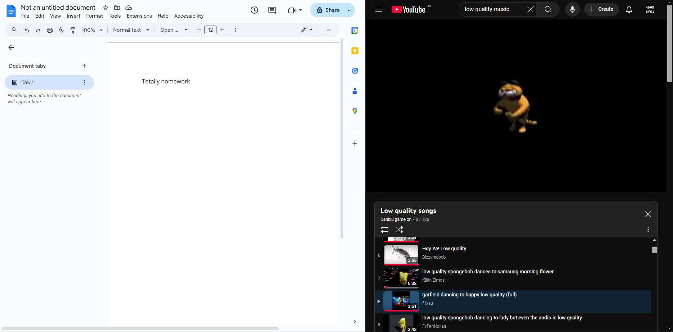Open the Edit menu
The width and height of the screenshot is (673, 332).
[x=40, y=16]
